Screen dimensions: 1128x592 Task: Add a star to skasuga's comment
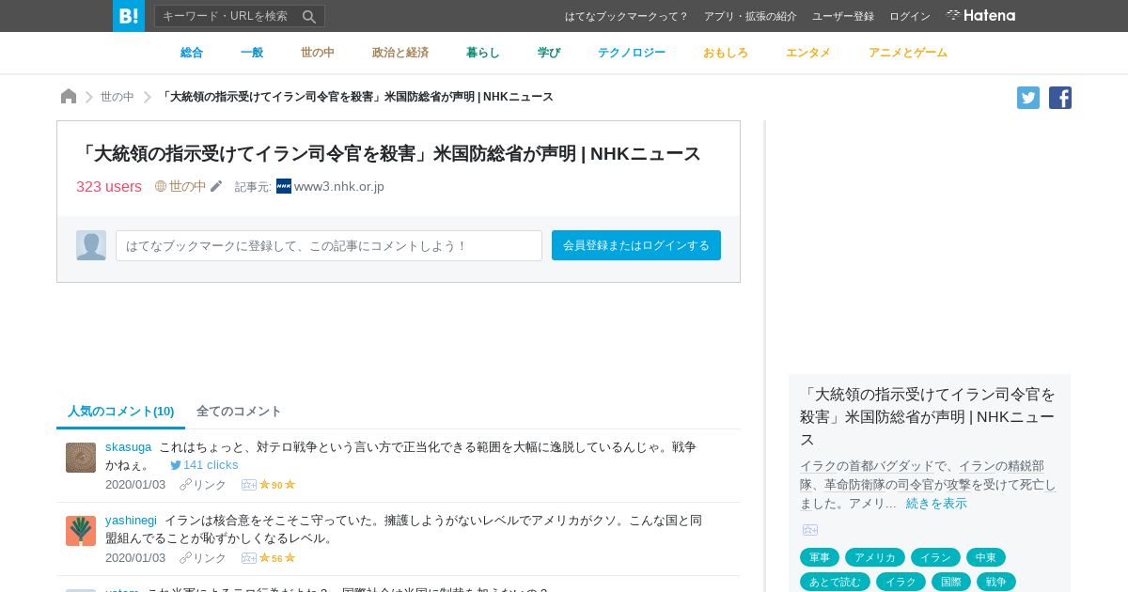coord(249,485)
